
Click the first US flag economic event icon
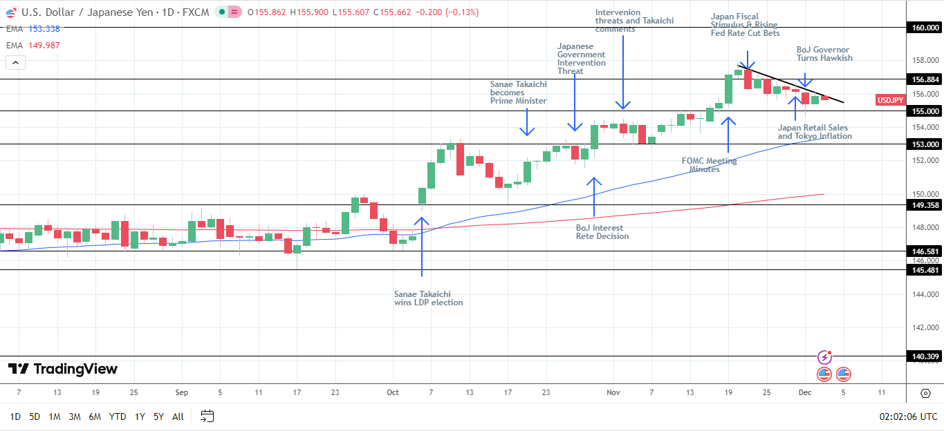click(823, 374)
